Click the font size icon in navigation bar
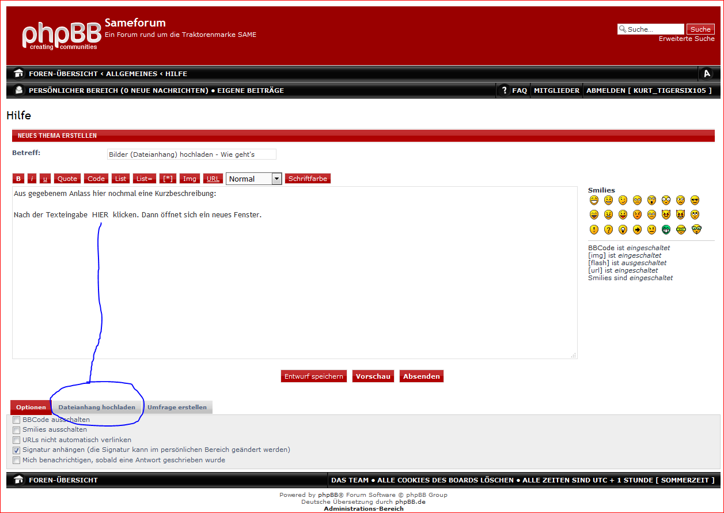Screen dimensions: 724x513 coord(707,74)
